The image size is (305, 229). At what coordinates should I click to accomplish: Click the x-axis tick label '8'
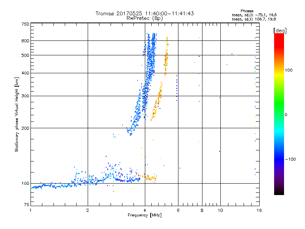click(x=202, y=210)
